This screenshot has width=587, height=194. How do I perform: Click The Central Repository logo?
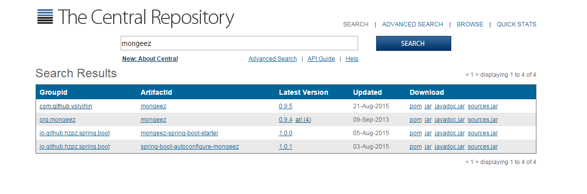click(136, 17)
